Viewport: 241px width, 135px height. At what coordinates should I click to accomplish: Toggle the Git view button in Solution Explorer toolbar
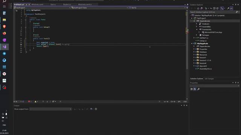222,8
